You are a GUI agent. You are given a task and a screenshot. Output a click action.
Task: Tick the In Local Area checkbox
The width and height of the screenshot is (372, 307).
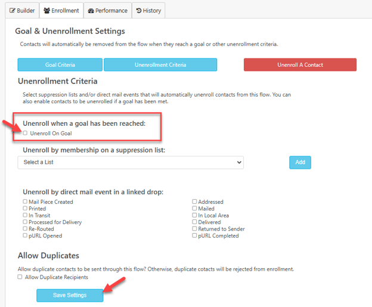tap(194, 215)
